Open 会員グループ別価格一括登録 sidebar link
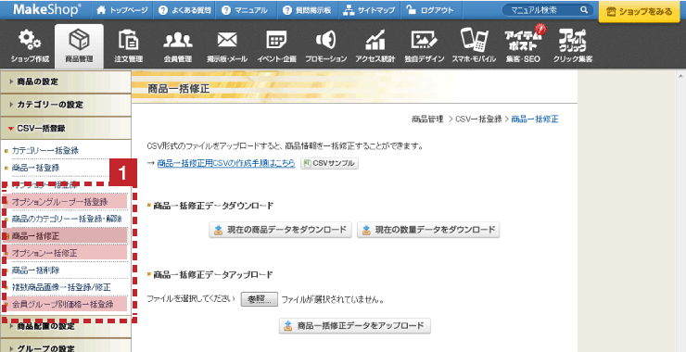 pos(62,304)
